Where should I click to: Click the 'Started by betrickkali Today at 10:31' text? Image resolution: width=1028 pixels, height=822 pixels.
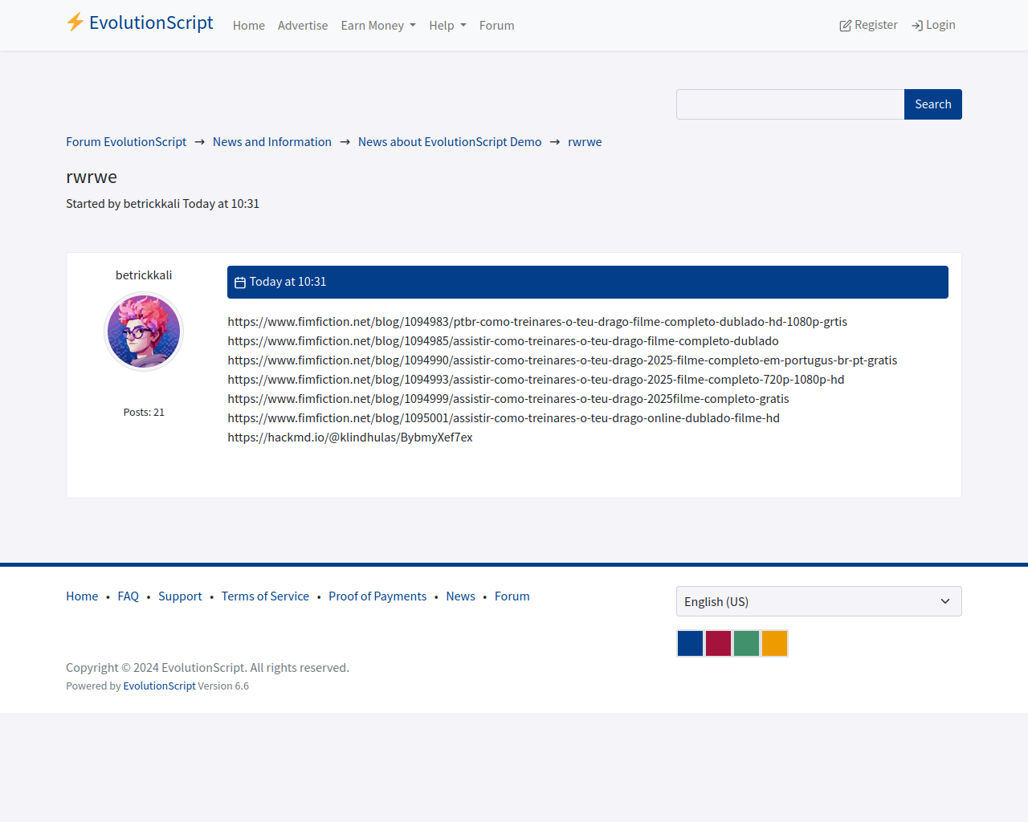pyautogui.click(x=162, y=204)
